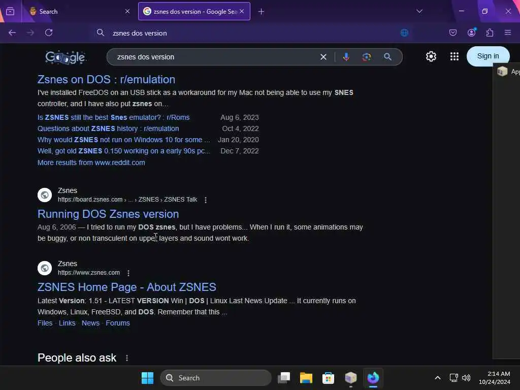
Task: Open the Firefox application menu
Action: (x=508, y=32)
